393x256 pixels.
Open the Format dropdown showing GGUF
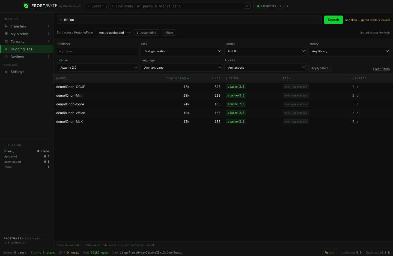coord(265,51)
